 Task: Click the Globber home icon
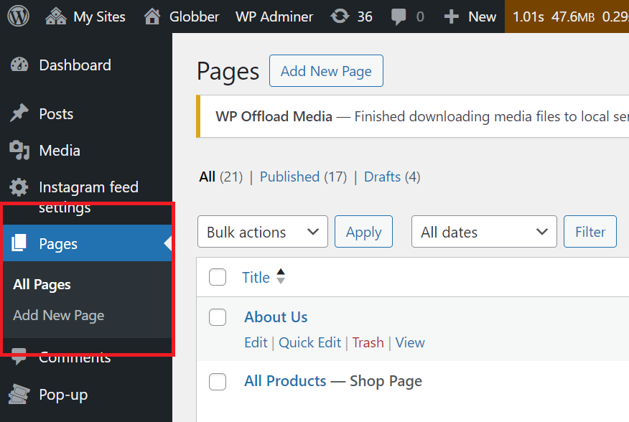[152, 17]
